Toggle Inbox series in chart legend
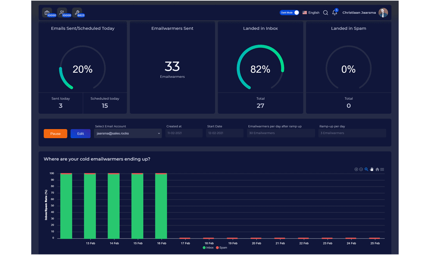 [208, 248]
